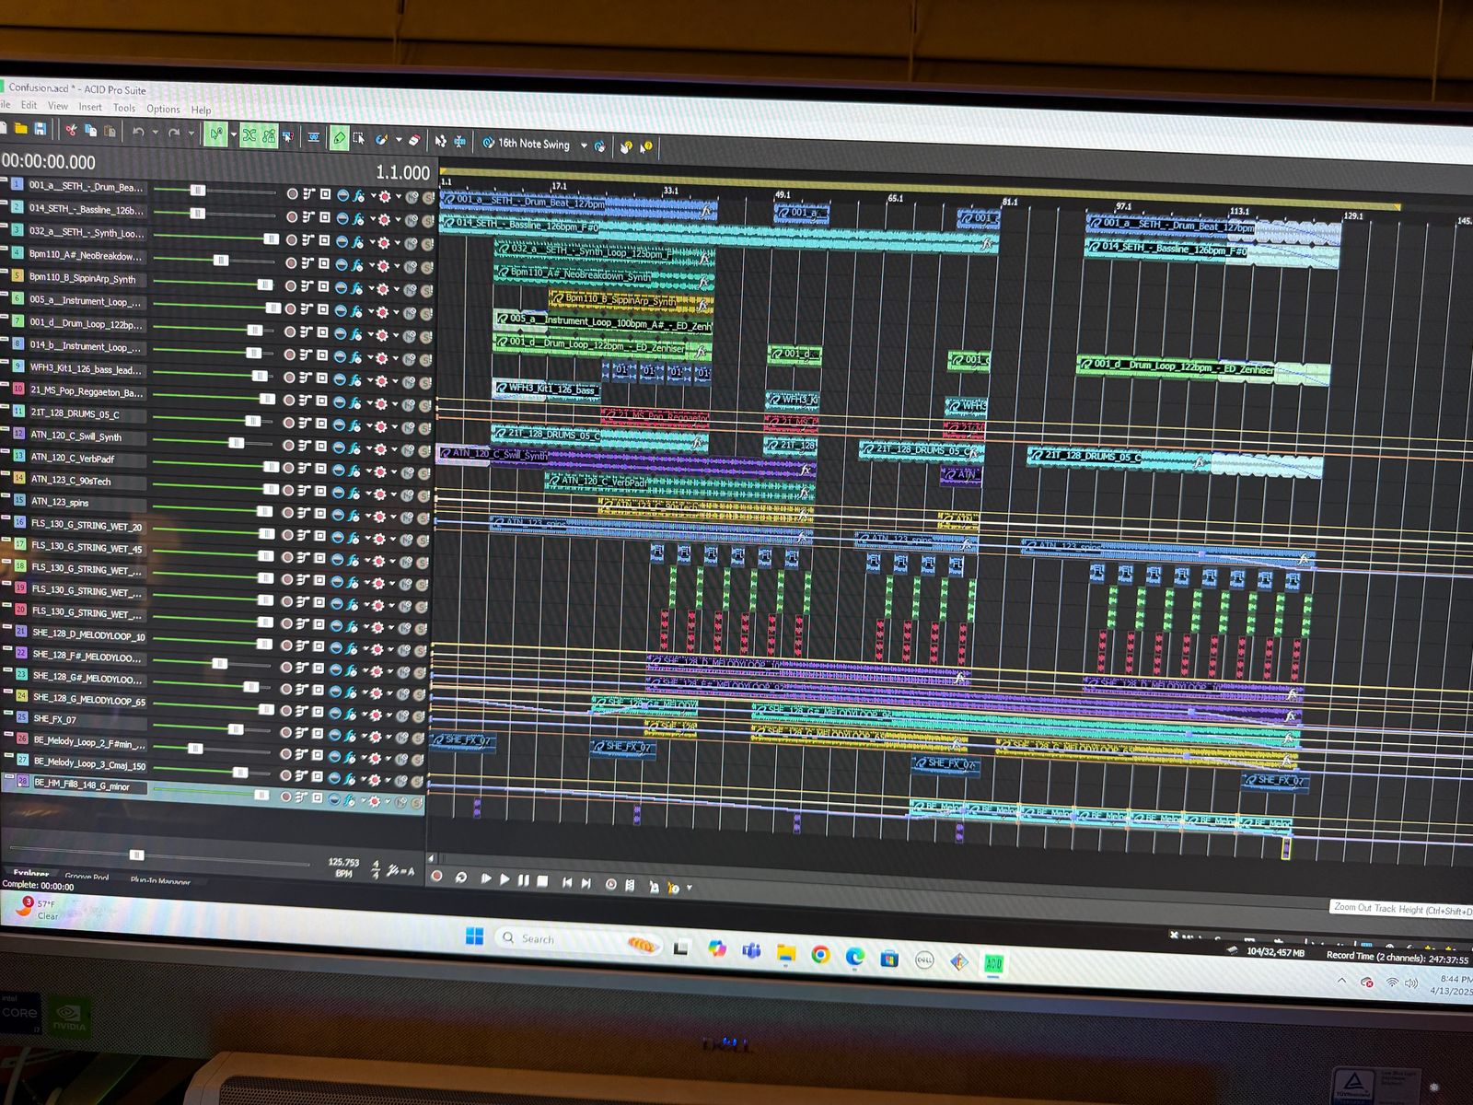Image resolution: width=1473 pixels, height=1105 pixels.
Task: Click the metronome icon in transport bar
Action: pos(630,885)
